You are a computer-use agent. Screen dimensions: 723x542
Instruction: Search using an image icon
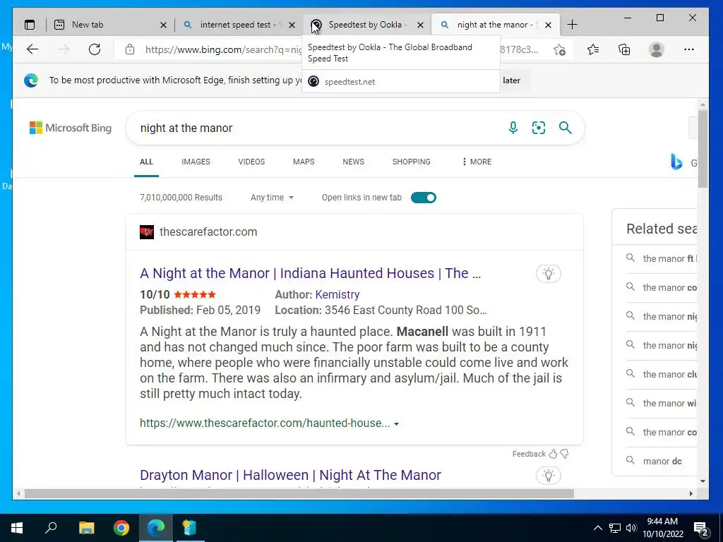click(539, 128)
